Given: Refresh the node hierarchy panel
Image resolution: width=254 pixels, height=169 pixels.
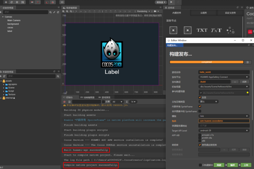Looking at the screenshot, I should click(58, 12).
